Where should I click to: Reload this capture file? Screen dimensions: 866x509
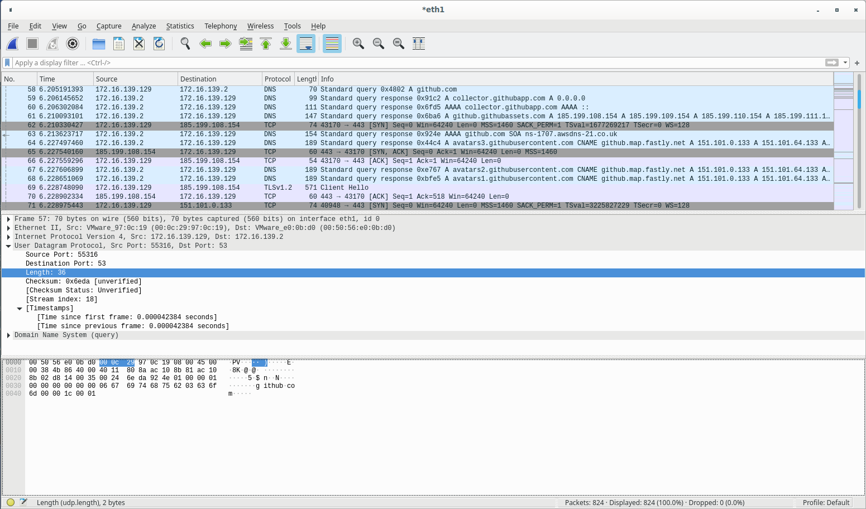pyautogui.click(x=159, y=44)
